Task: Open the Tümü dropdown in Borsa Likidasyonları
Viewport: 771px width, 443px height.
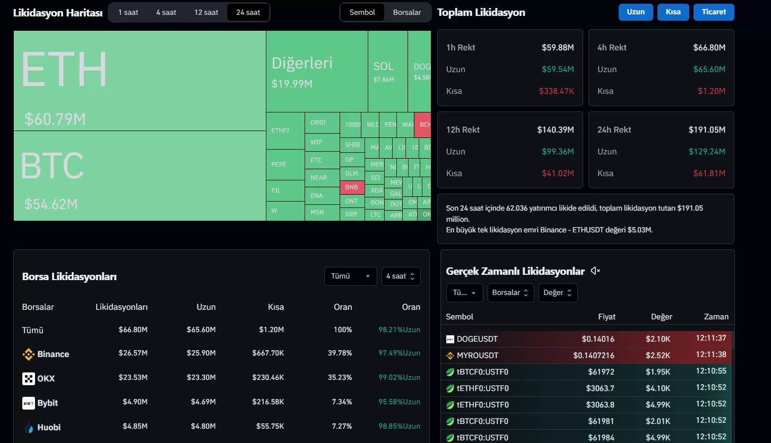Action: click(x=350, y=276)
